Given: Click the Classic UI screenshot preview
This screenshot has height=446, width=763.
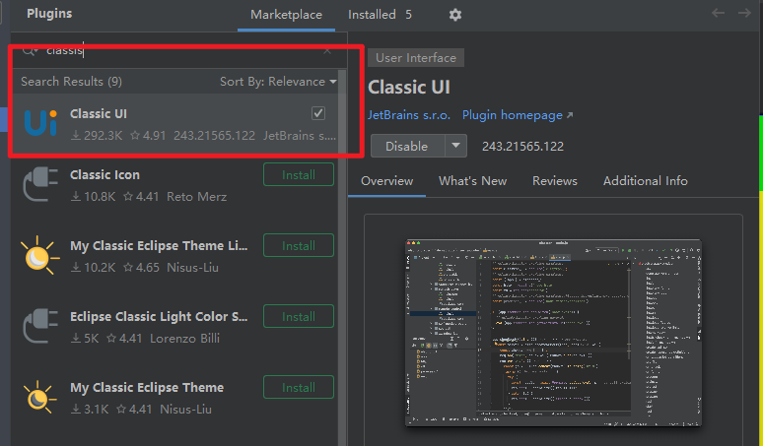Looking at the screenshot, I should click(553, 333).
